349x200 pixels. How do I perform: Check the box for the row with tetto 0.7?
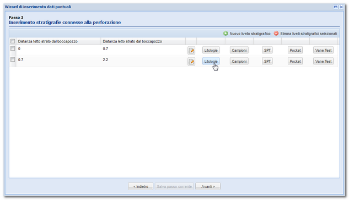point(13,60)
